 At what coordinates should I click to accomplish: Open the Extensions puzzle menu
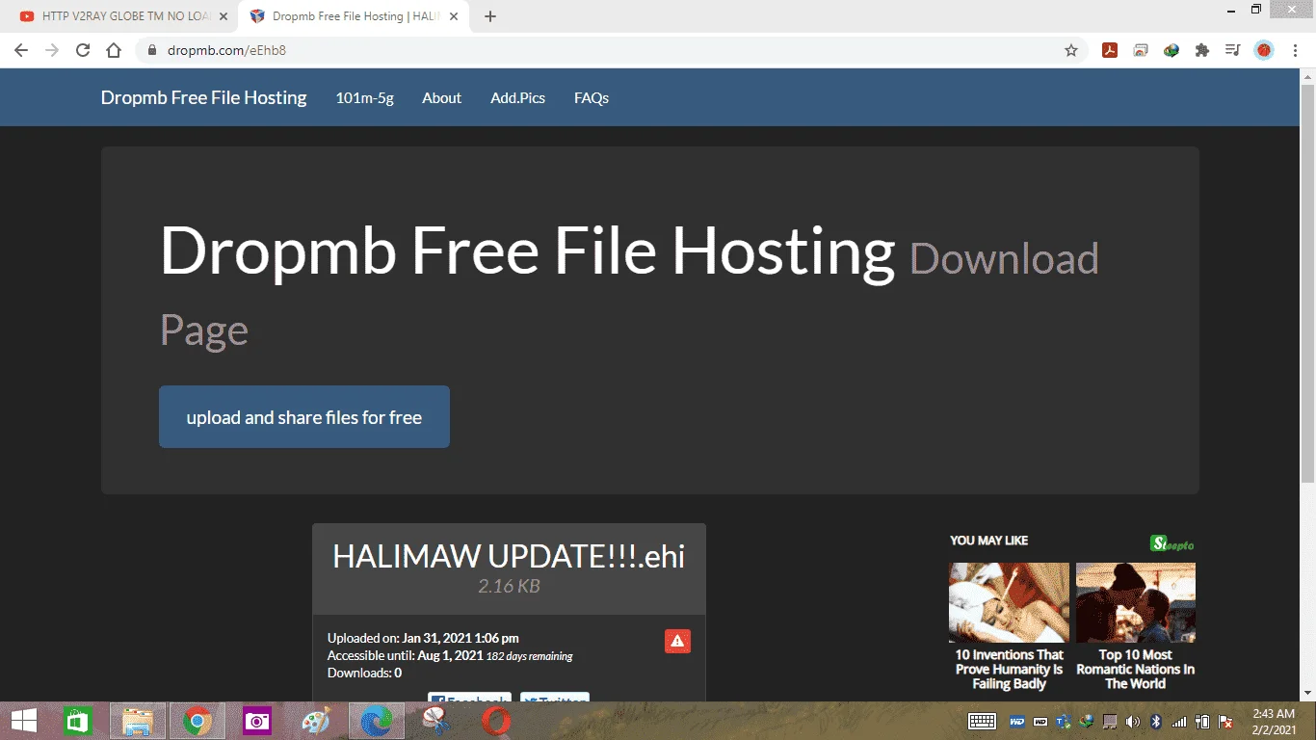click(x=1202, y=50)
